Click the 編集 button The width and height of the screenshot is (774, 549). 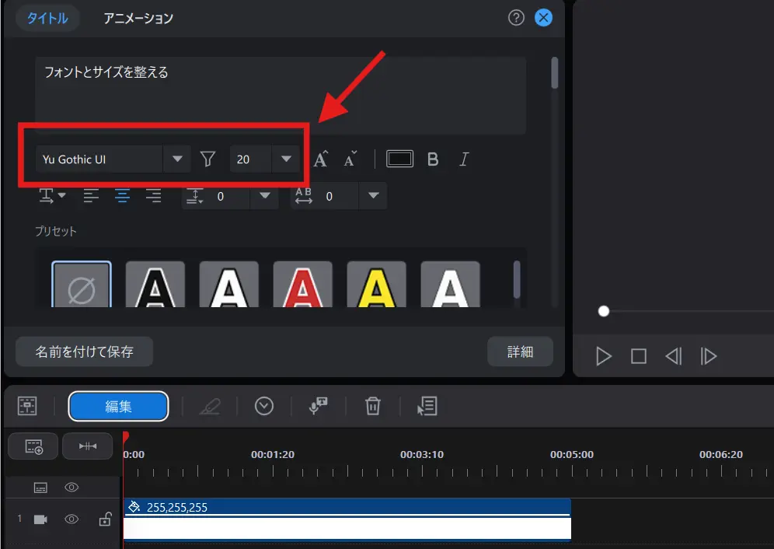click(118, 406)
